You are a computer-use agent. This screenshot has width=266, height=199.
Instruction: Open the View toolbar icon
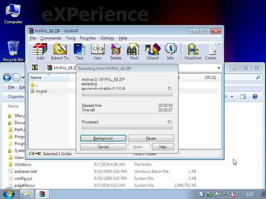pos(97,51)
